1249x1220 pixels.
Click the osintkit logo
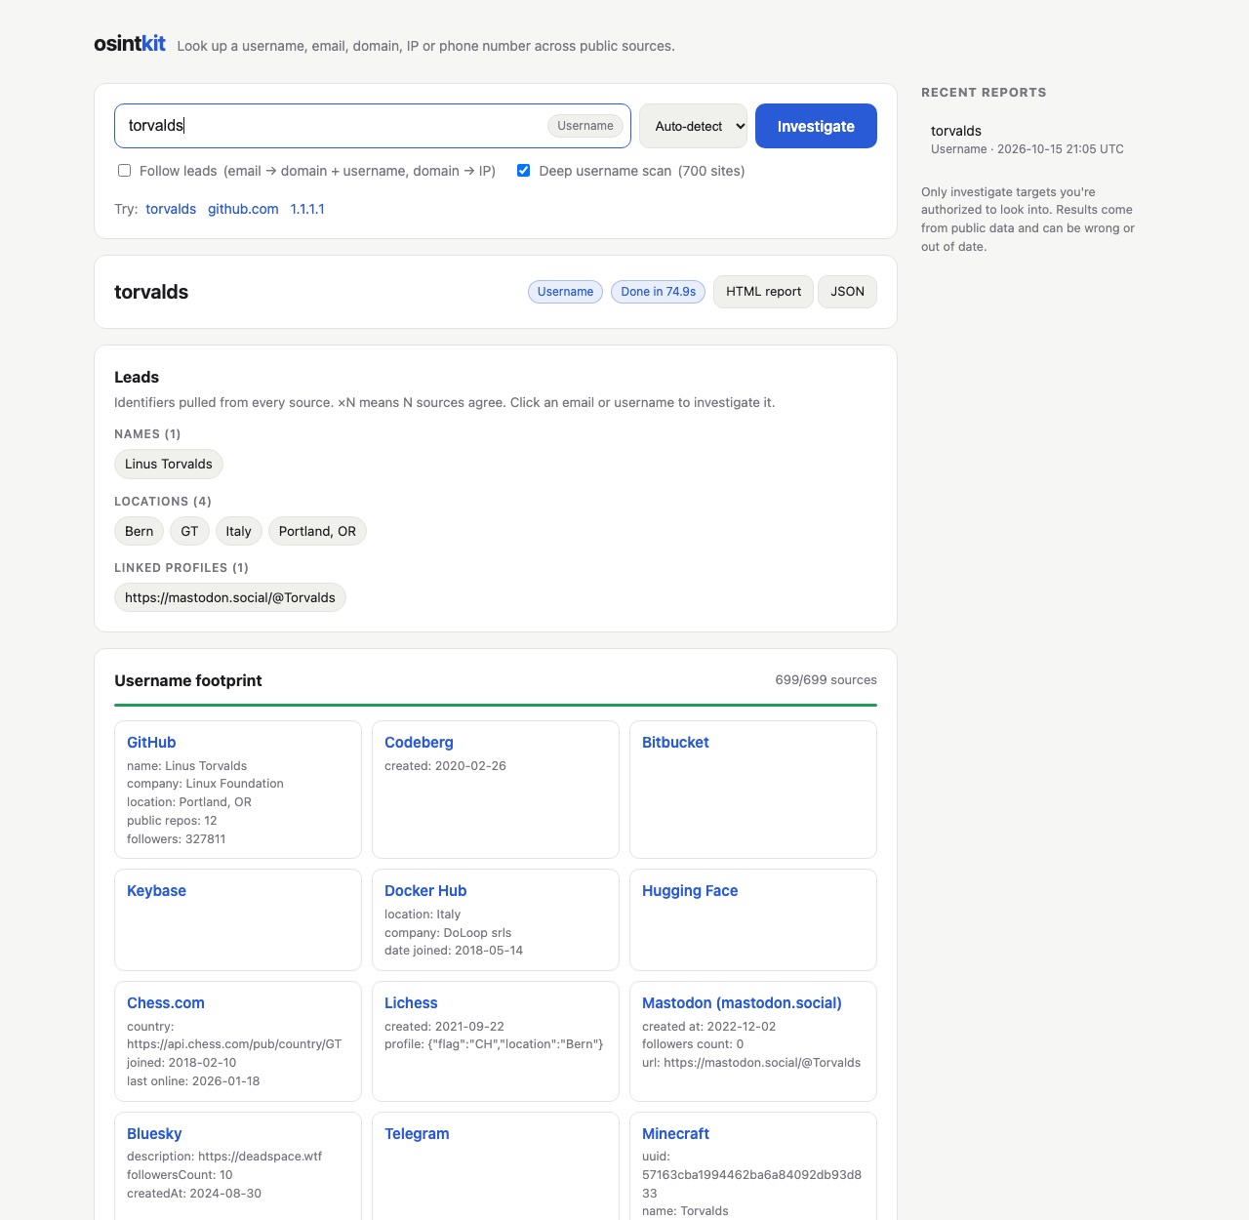pos(130,44)
